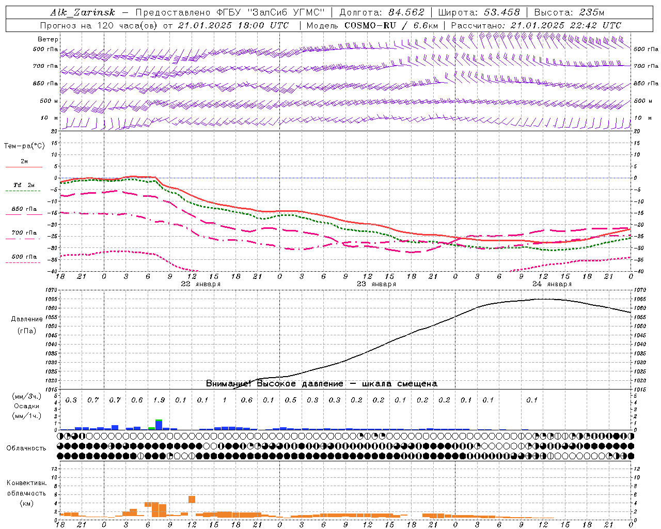Click the Прогноз на 120 часа(ов) text
Viewport: 661px width, 529px height.
(99, 25)
